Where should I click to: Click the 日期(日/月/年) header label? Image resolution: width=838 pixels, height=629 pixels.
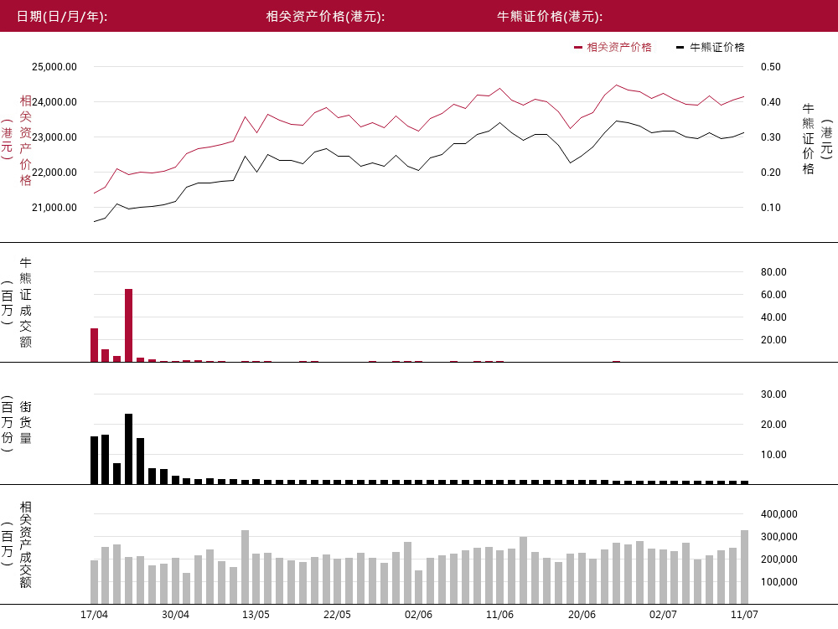click(x=62, y=17)
